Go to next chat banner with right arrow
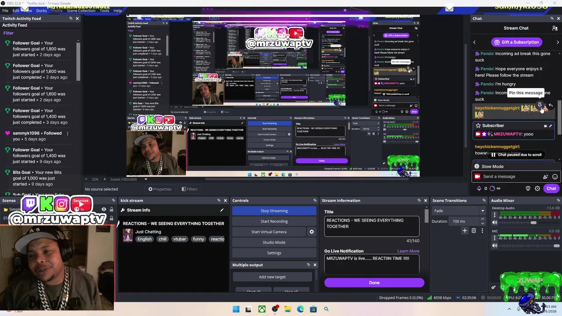The width and height of the screenshot is (562, 316). (558, 42)
